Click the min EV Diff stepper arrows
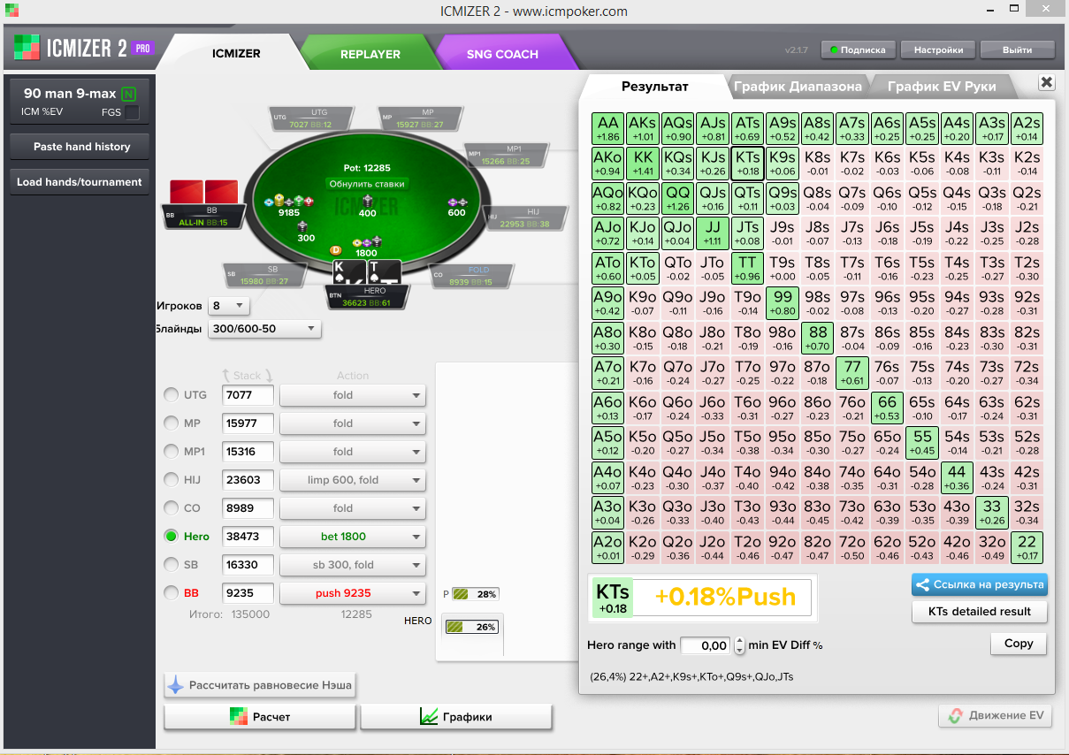The height and width of the screenshot is (755, 1069). click(740, 645)
